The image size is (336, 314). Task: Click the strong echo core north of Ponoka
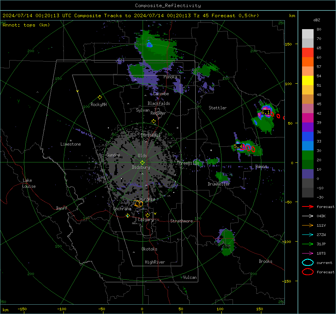click(x=149, y=44)
